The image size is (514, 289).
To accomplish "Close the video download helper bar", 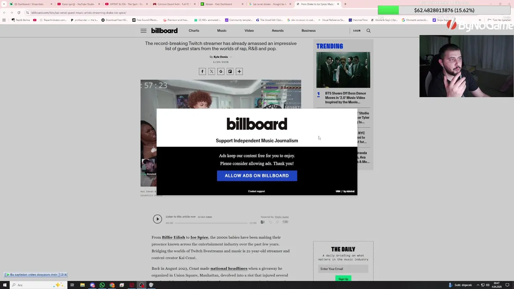I will pos(65,275).
